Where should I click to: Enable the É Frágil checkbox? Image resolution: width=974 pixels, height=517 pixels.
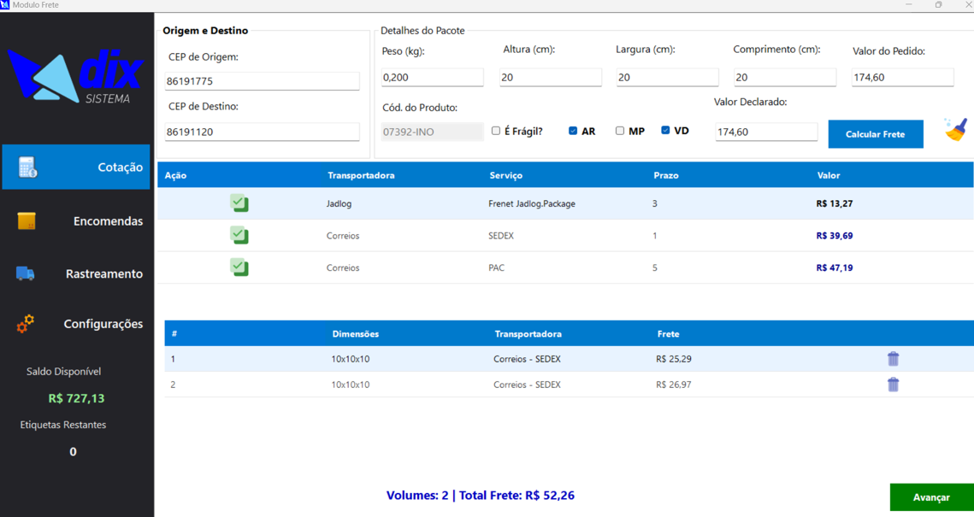click(x=496, y=131)
